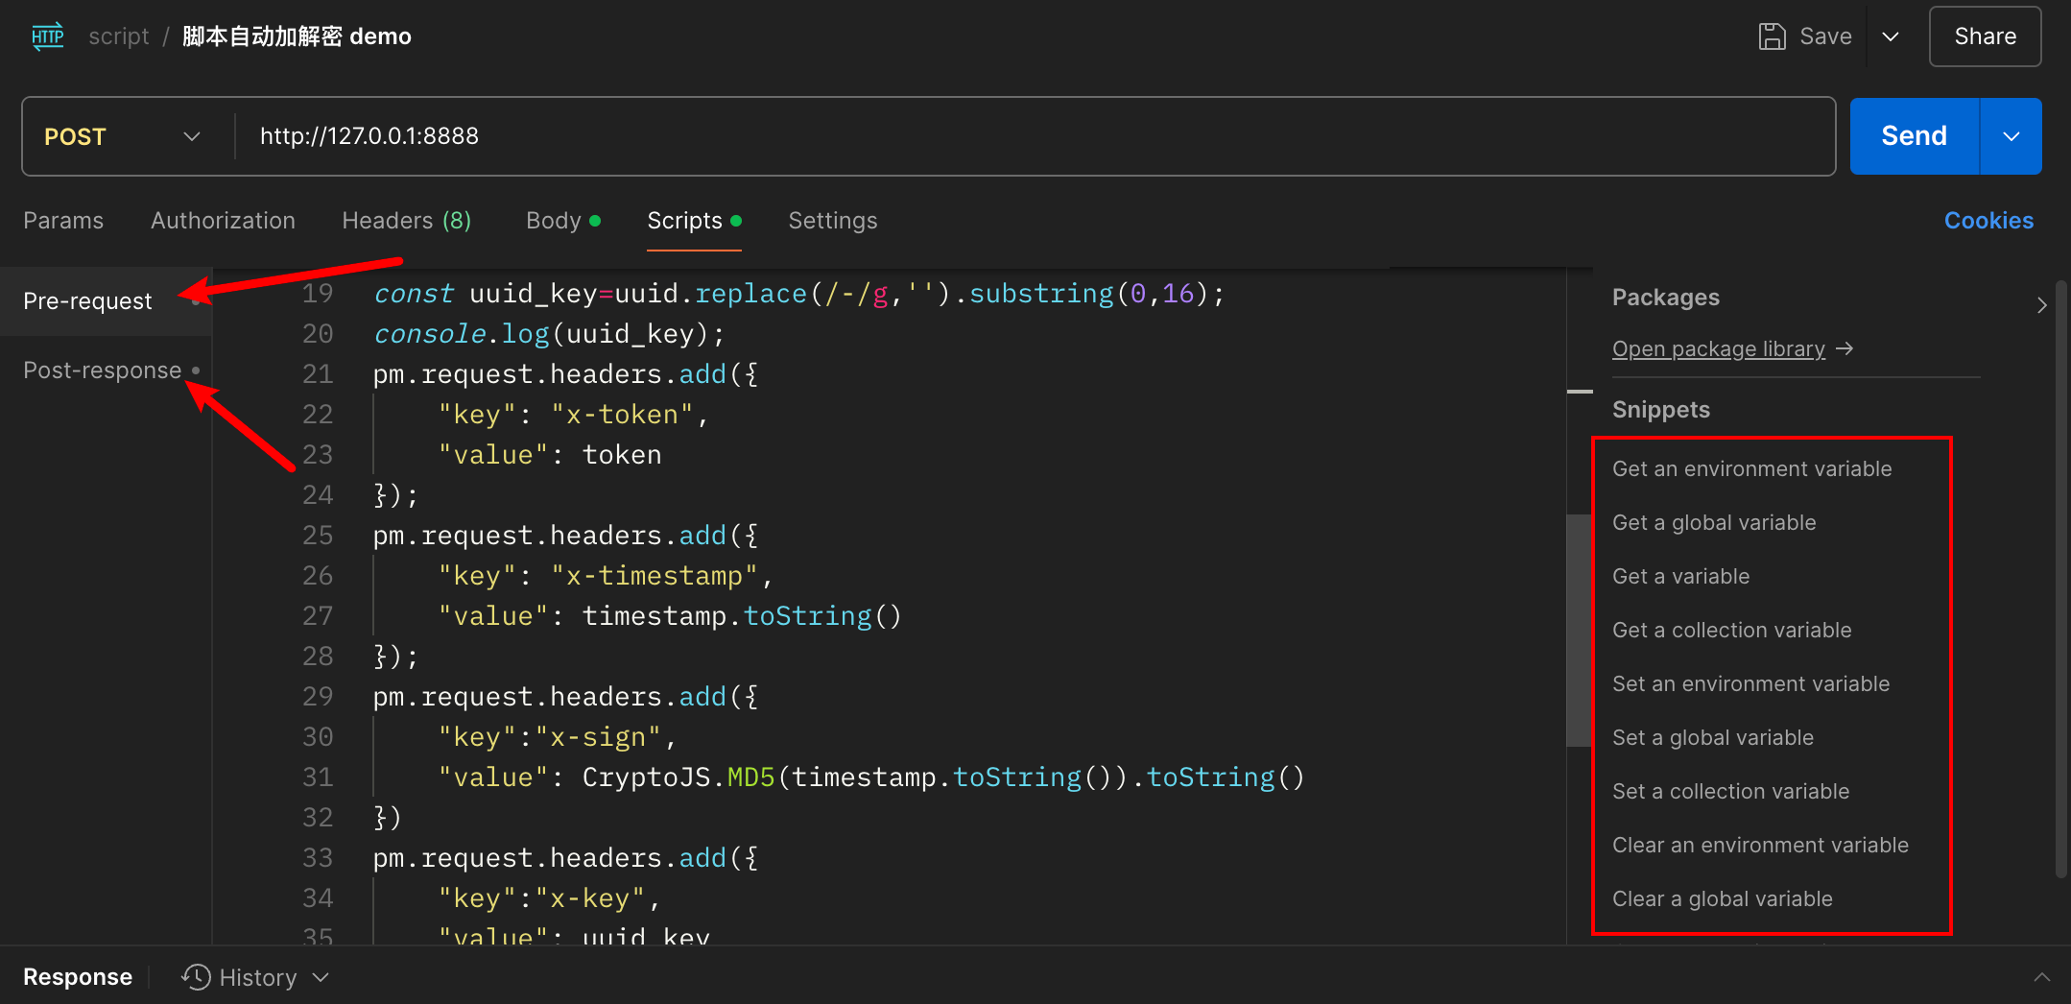
Task: Expand the Save options dropdown arrow
Action: click(1891, 36)
